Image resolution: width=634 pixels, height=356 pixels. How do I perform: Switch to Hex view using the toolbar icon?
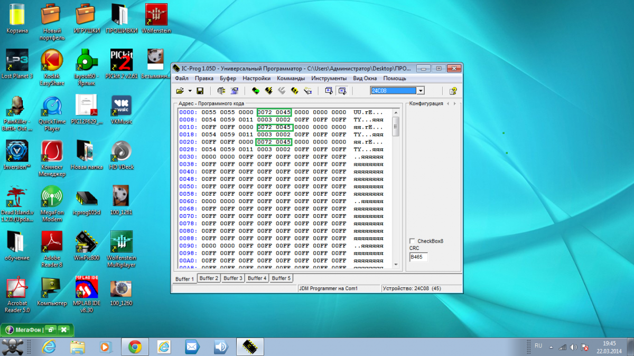(x=342, y=91)
